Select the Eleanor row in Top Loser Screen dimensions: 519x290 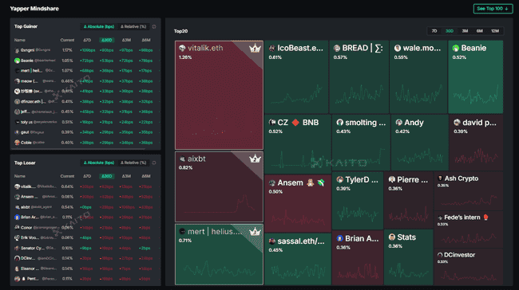pyautogui.click(x=85, y=268)
